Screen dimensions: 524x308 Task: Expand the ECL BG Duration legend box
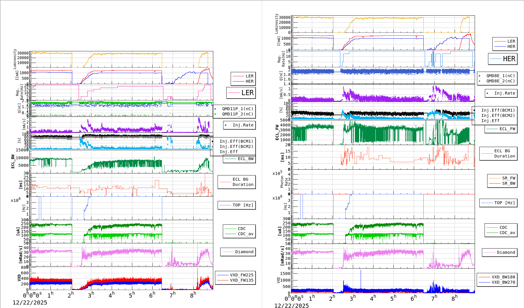236,182
